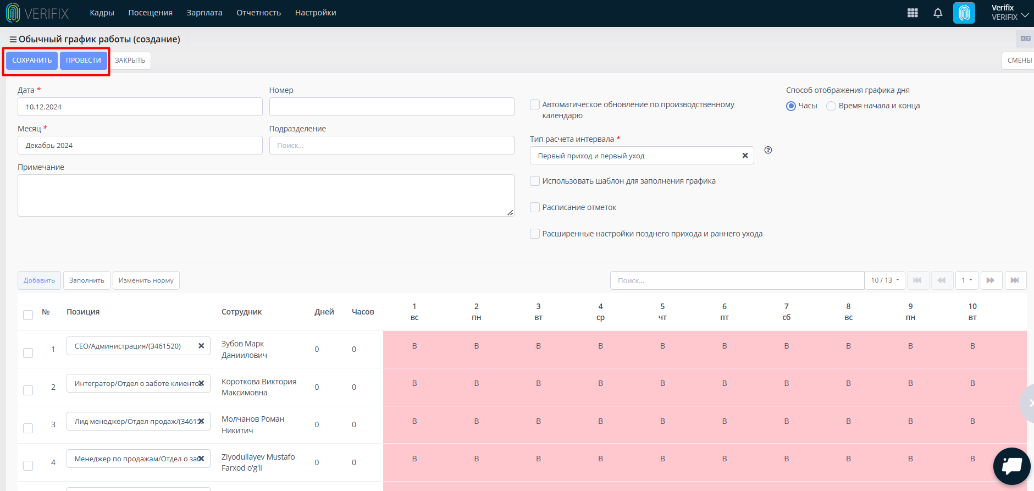Click the Добавить button
This screenshot has height=491, width=1034.
pyautogui.click(x=39, y=280)
